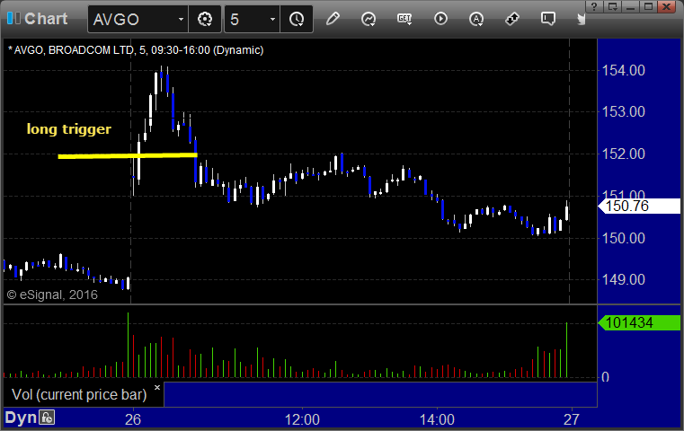Click the yellow long trigger line
This screenshot has height=431, width=684.
pos(128,155)
